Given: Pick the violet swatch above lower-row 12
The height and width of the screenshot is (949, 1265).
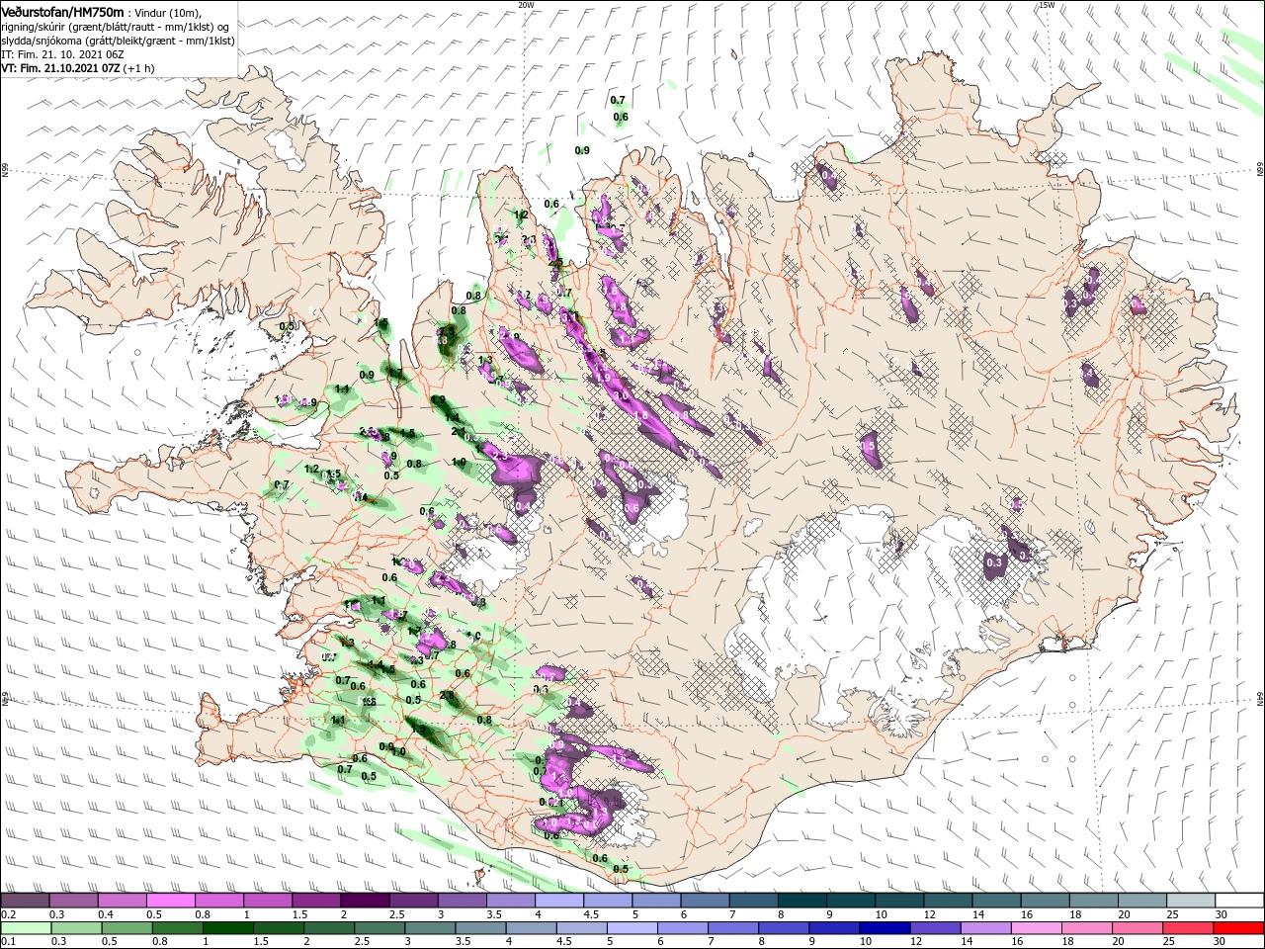Looking at the screenshot, I should (x=936, y=928).
